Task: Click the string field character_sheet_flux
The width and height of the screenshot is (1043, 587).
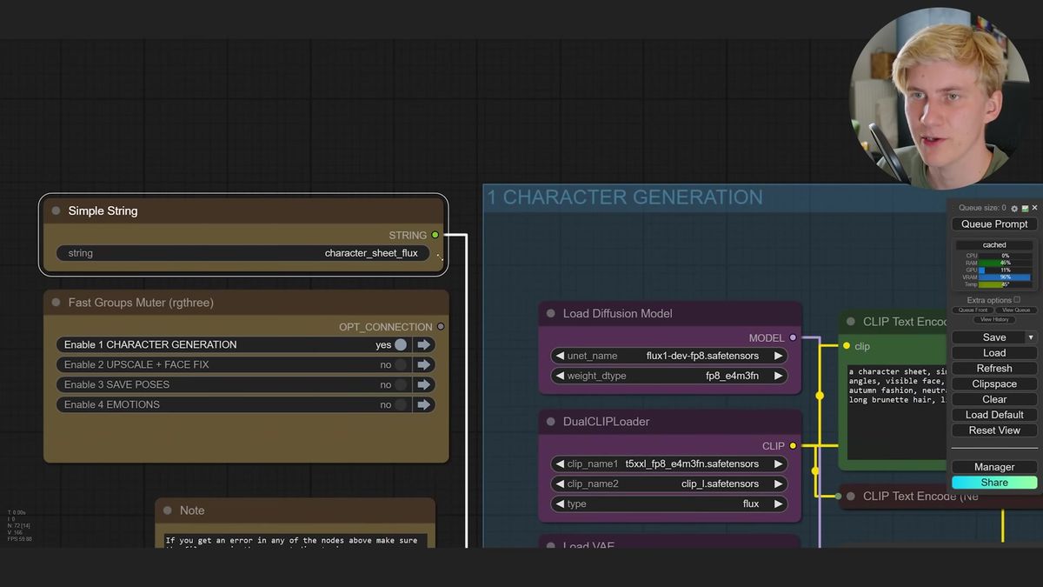Action: [x=242, y=253]
